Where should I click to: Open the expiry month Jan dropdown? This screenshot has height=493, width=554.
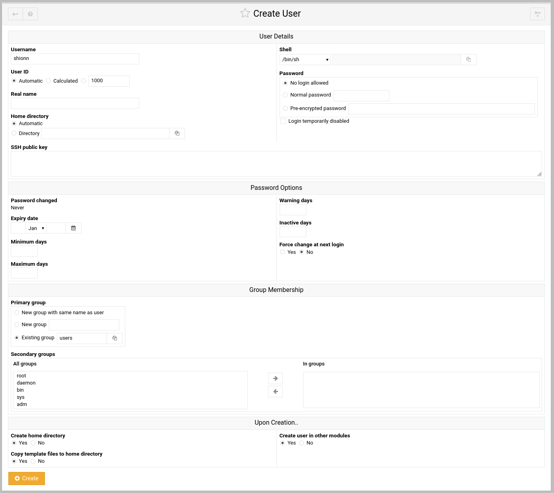36,228
